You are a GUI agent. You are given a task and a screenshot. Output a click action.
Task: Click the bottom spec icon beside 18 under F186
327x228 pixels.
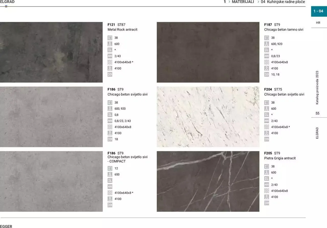pos(110,139)
